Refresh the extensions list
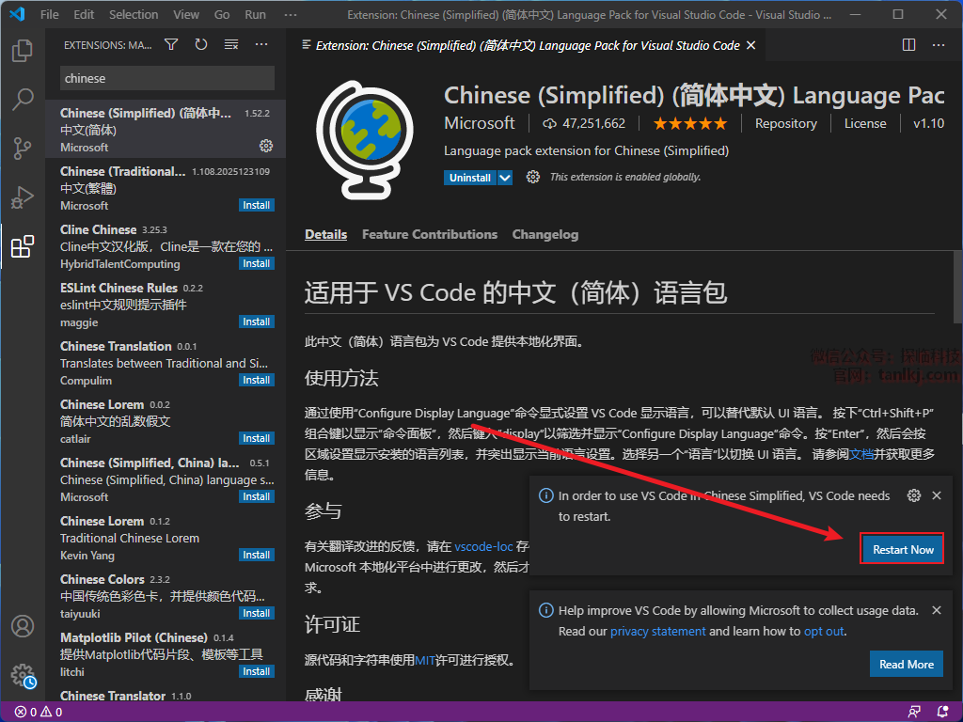This screenshot has width=963, height=722. tap(201, 45)
